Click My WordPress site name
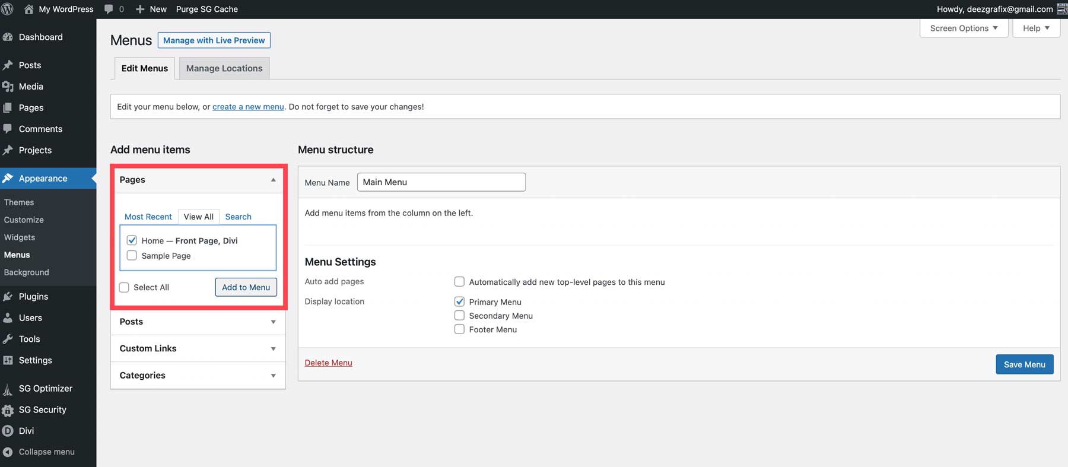The height and width of the screenshot is (467, 1068). 66,9
